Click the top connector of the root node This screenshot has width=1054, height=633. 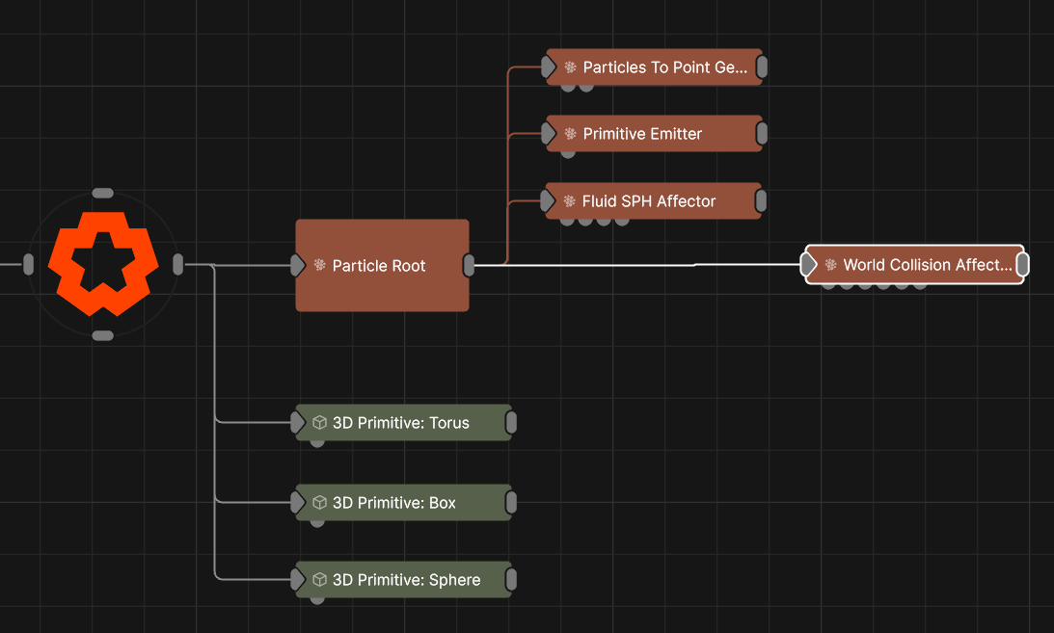tap(102, 193)
